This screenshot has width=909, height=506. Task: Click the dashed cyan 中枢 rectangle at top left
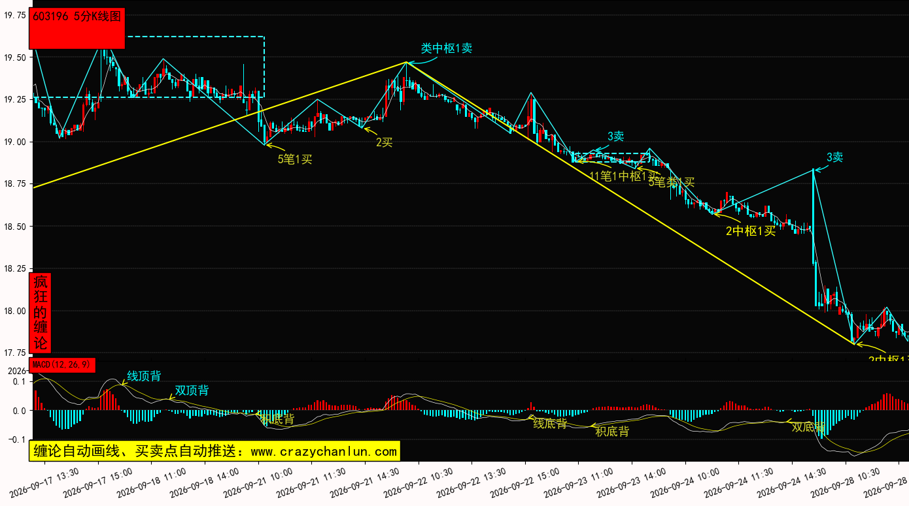(150, 67)
